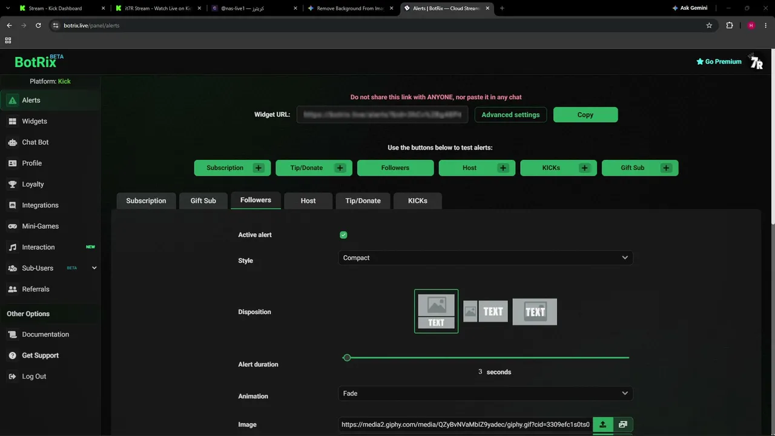This screenshot has height=436, width=775.
Task: Select text-over-image disposition layout
Action: click(x=535, y=312)
